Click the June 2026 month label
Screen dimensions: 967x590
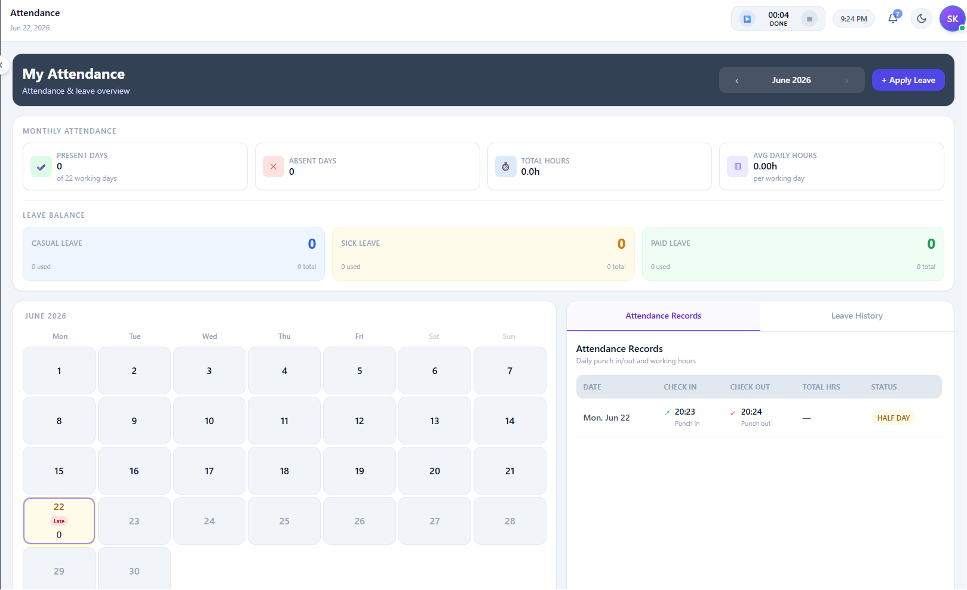tap(791, 81)
